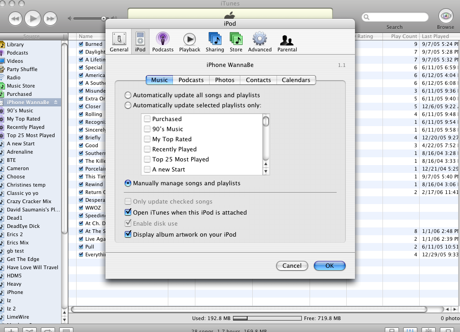Switch to the Contacts tab
The height and width of the screenshot is (332, 460).
point(258,80)
